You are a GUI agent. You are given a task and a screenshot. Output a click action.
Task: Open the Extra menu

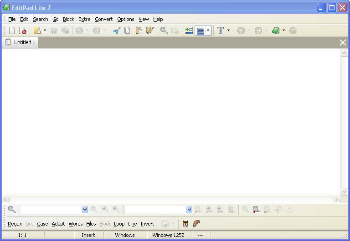84,19
